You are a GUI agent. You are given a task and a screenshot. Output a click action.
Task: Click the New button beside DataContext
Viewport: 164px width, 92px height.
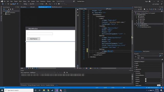pos(159,85)
